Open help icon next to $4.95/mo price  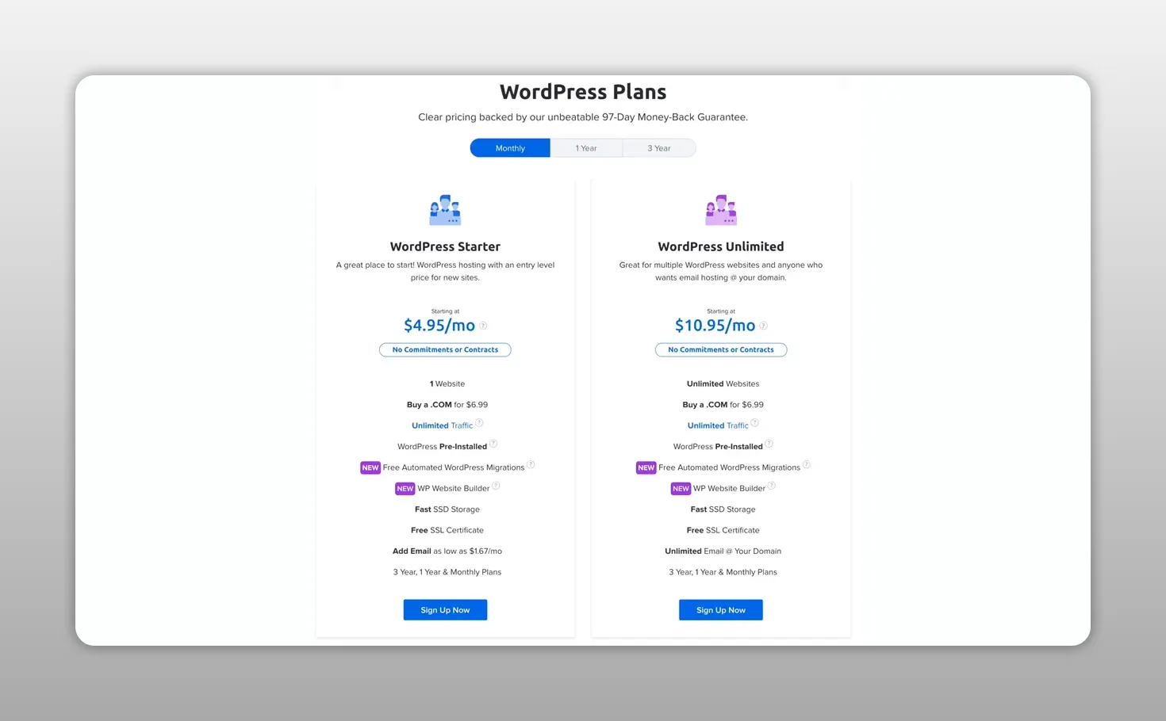483,326
